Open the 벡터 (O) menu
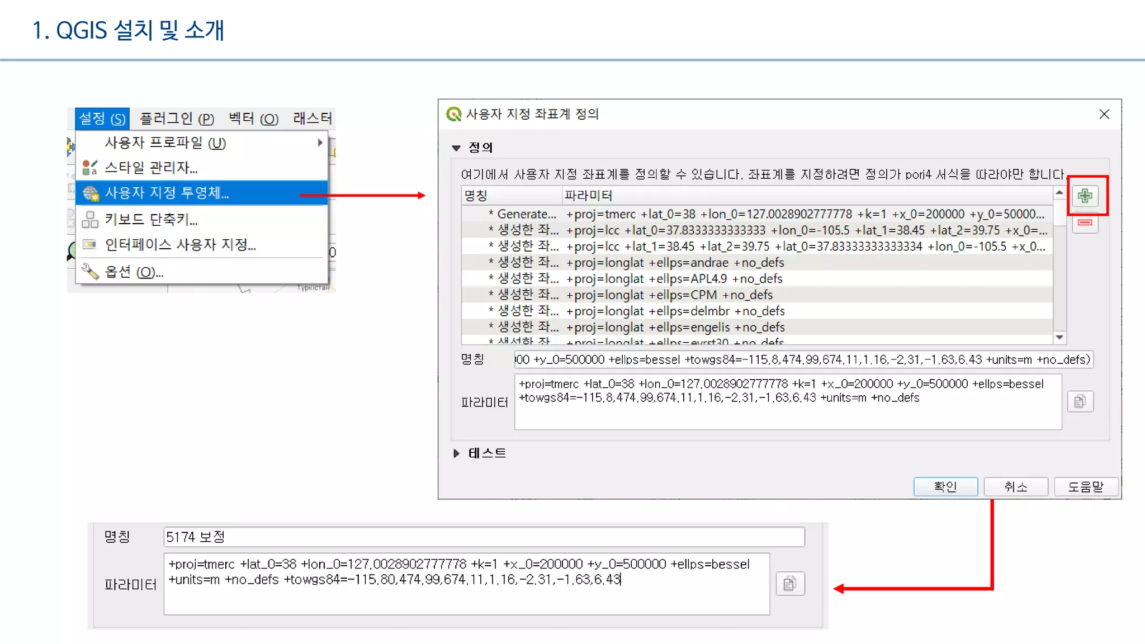 (x=253, y=119)
